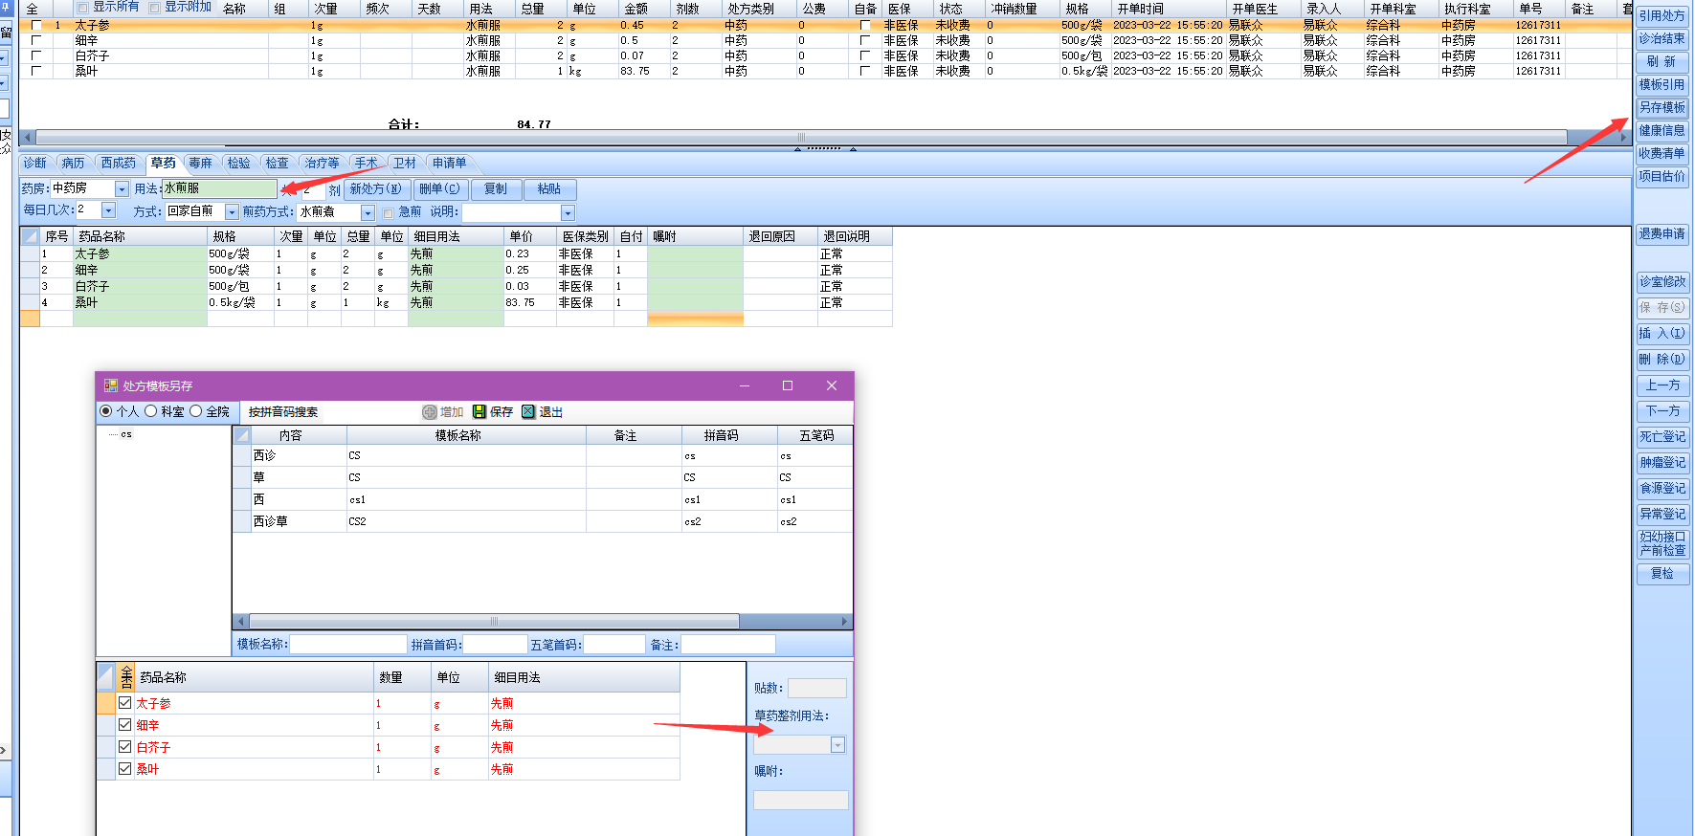Image resolution: width=1695 pixels, height=836 pixels.
Task: Open the 每日几次 dropdown
Action: [108, 210]
